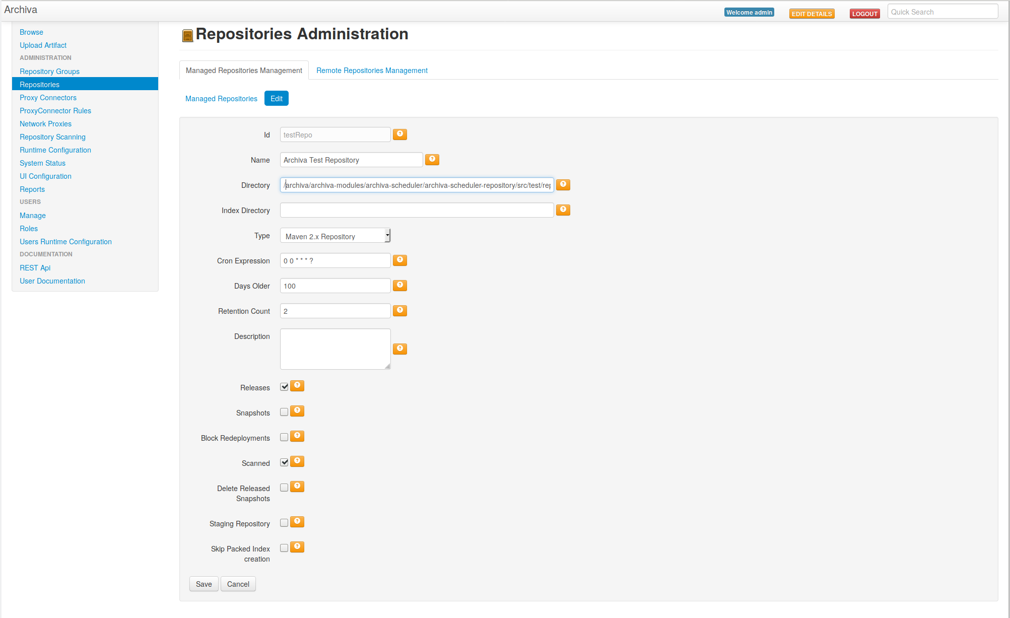The height and width of the screenshot is (618, 1010).
Task: Click help icon beside Retention Count
Action: click(399, 310)
